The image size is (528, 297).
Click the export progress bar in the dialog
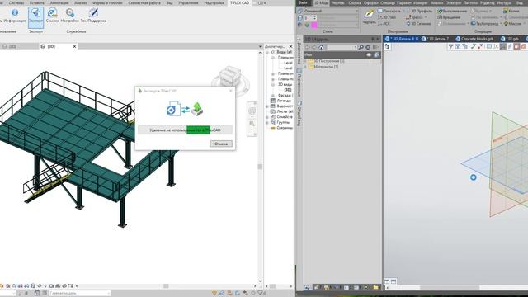(185, 130)
